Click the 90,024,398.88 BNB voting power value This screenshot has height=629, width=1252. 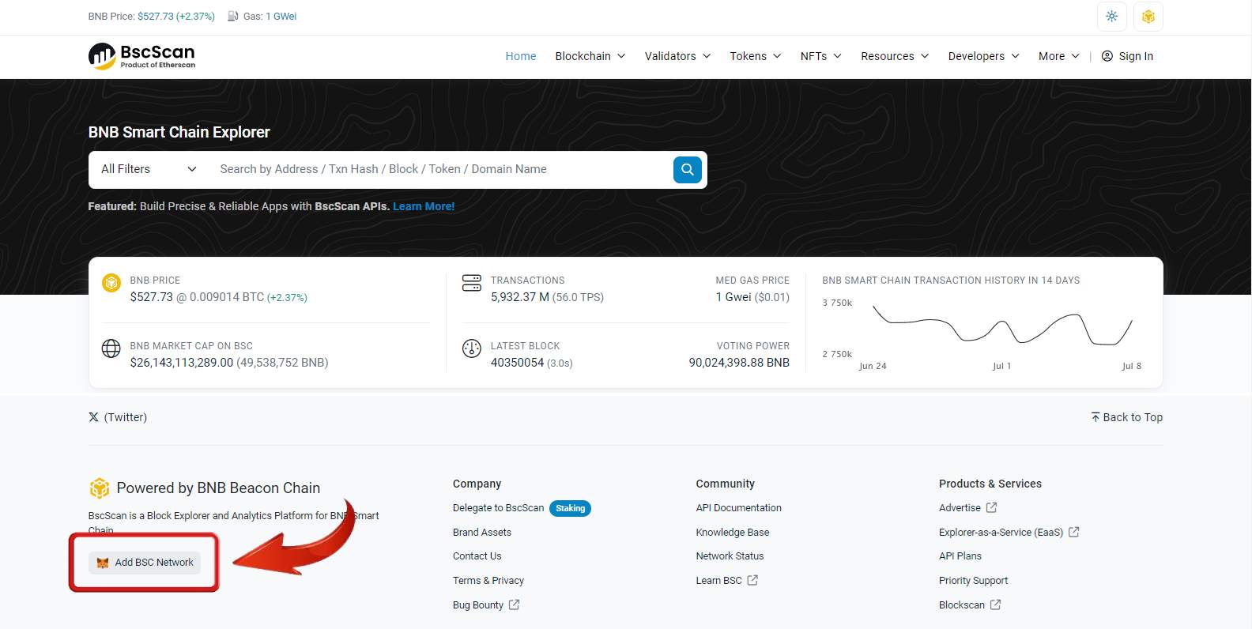point(739,363)
